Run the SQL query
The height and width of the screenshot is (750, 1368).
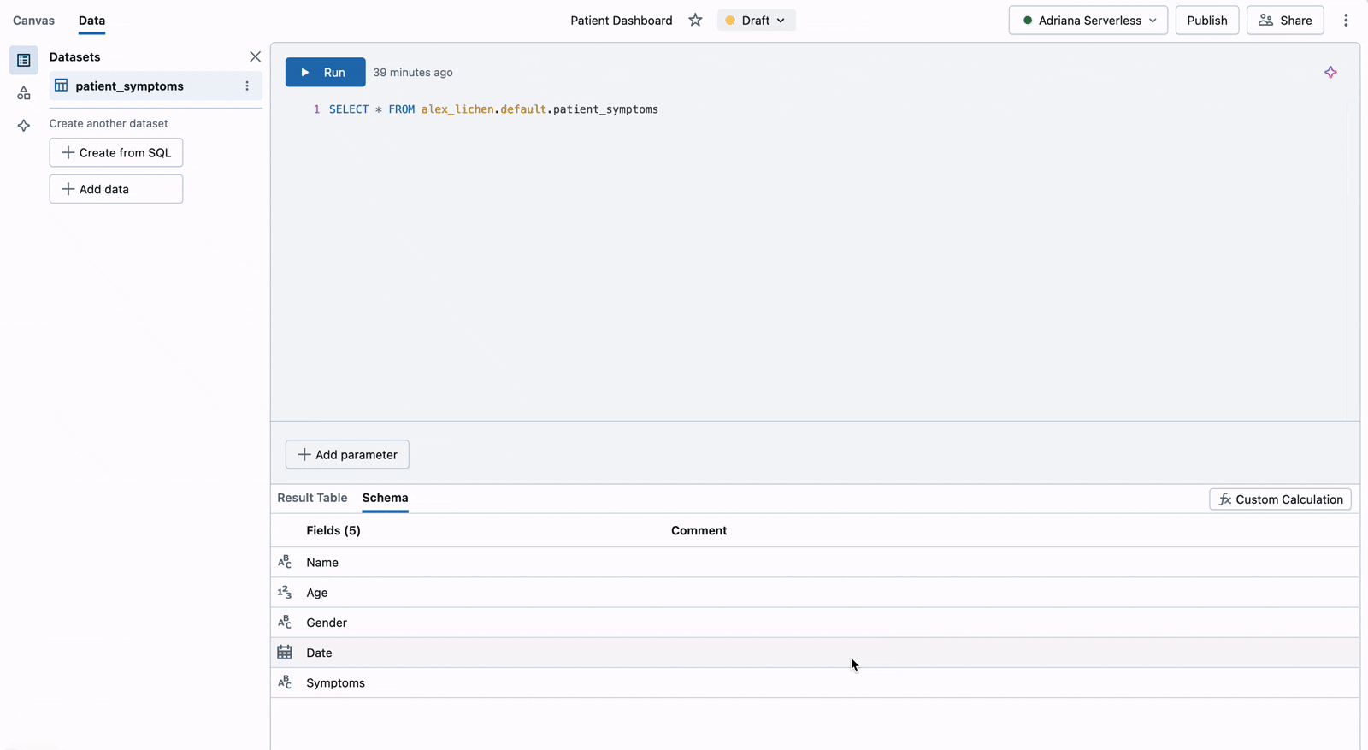pos(325,73)
